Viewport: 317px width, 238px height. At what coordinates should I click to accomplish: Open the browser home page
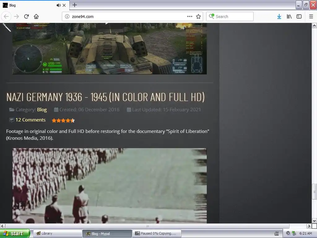point(36,17)
